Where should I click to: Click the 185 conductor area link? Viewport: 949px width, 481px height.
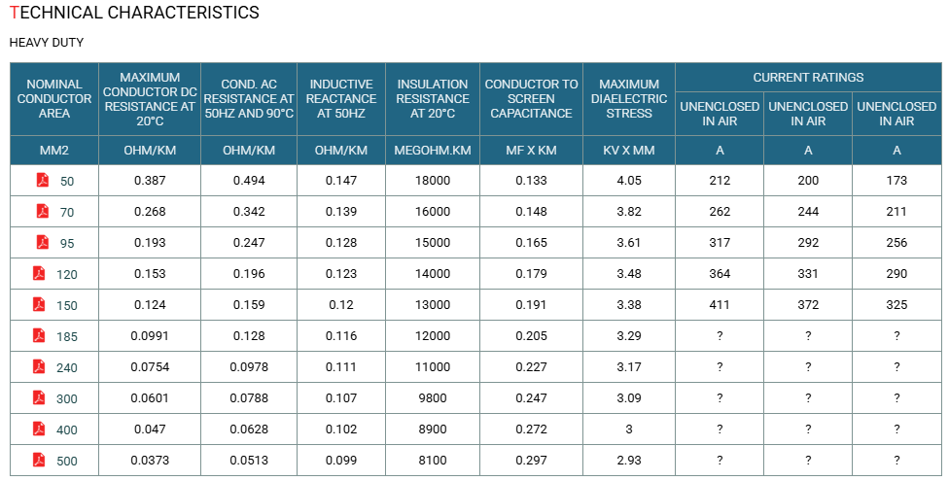(x=66, y=337)
